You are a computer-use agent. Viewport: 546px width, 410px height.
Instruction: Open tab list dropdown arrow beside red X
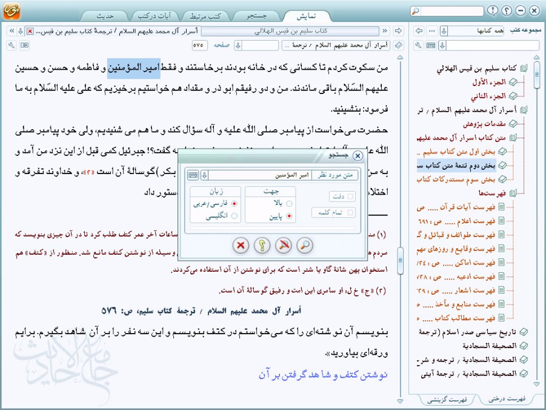(21, 31)
